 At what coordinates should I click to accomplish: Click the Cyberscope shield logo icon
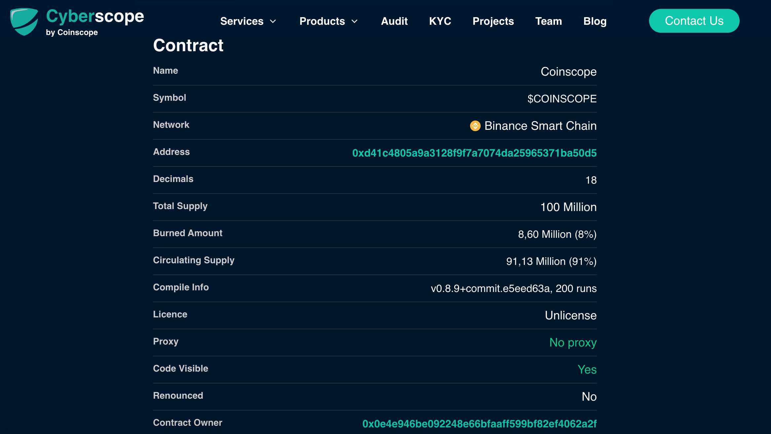pyautogui.click(x=24, y=21)
